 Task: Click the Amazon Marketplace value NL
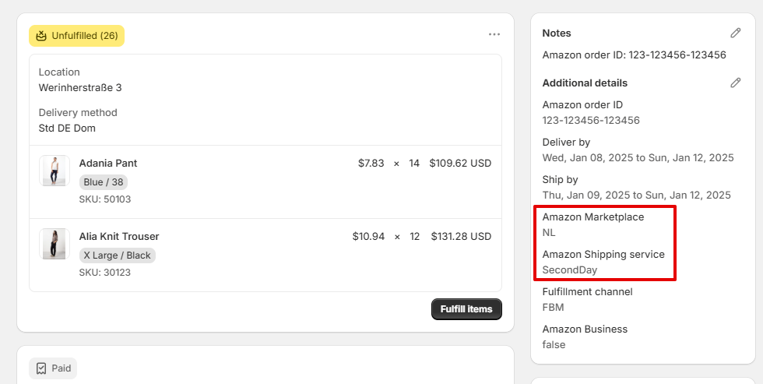pyautogui.click(x=549, y=233)
